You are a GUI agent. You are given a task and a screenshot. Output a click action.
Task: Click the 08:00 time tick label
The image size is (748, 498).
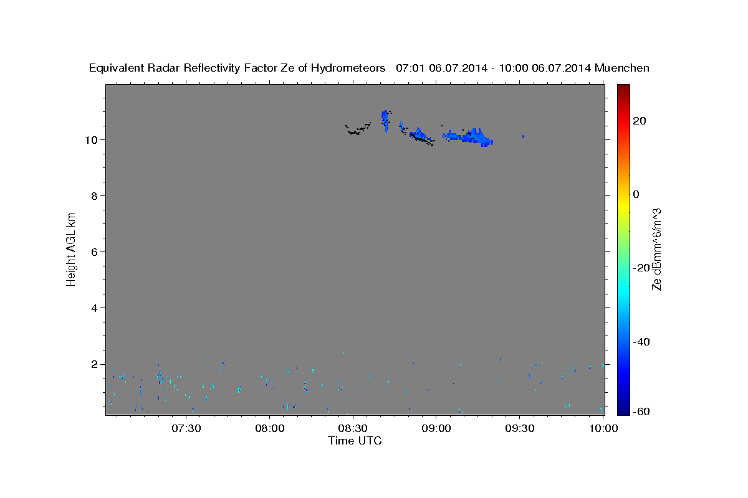269,428
